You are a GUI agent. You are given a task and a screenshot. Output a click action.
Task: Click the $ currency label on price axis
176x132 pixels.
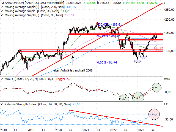pyautogui.click(x=165, y=3)
